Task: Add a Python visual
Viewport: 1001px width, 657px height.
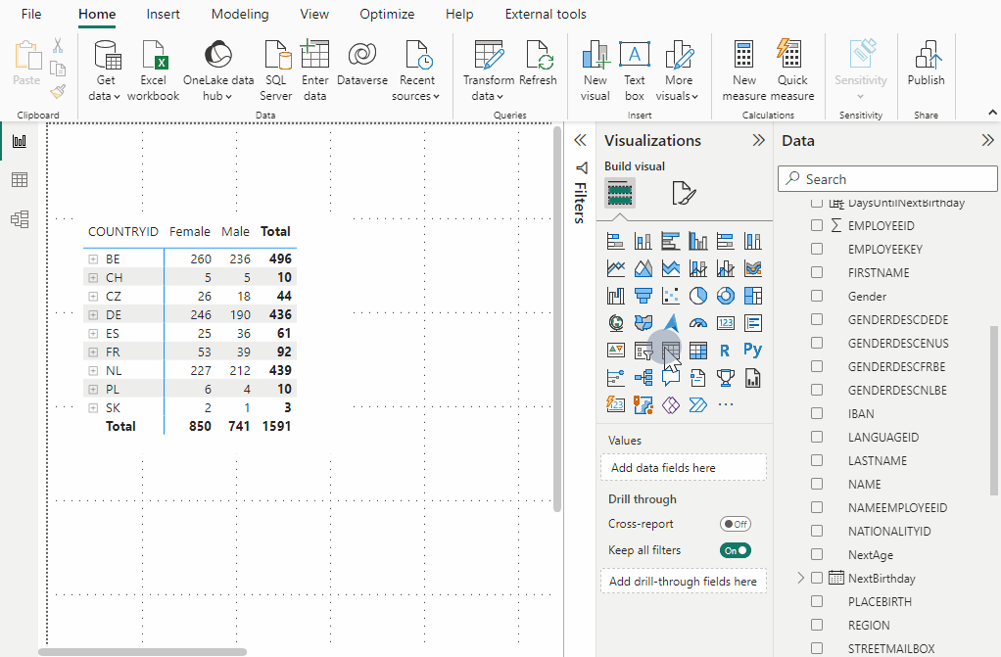Action: pyautogui.click(x=752, y=350)
